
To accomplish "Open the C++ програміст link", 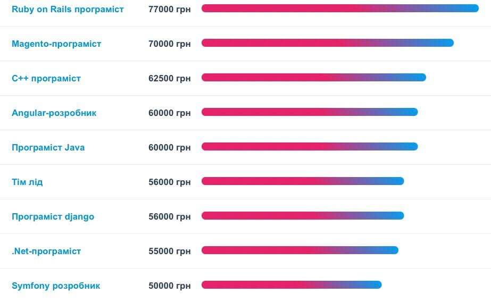I will click(46, 78).
